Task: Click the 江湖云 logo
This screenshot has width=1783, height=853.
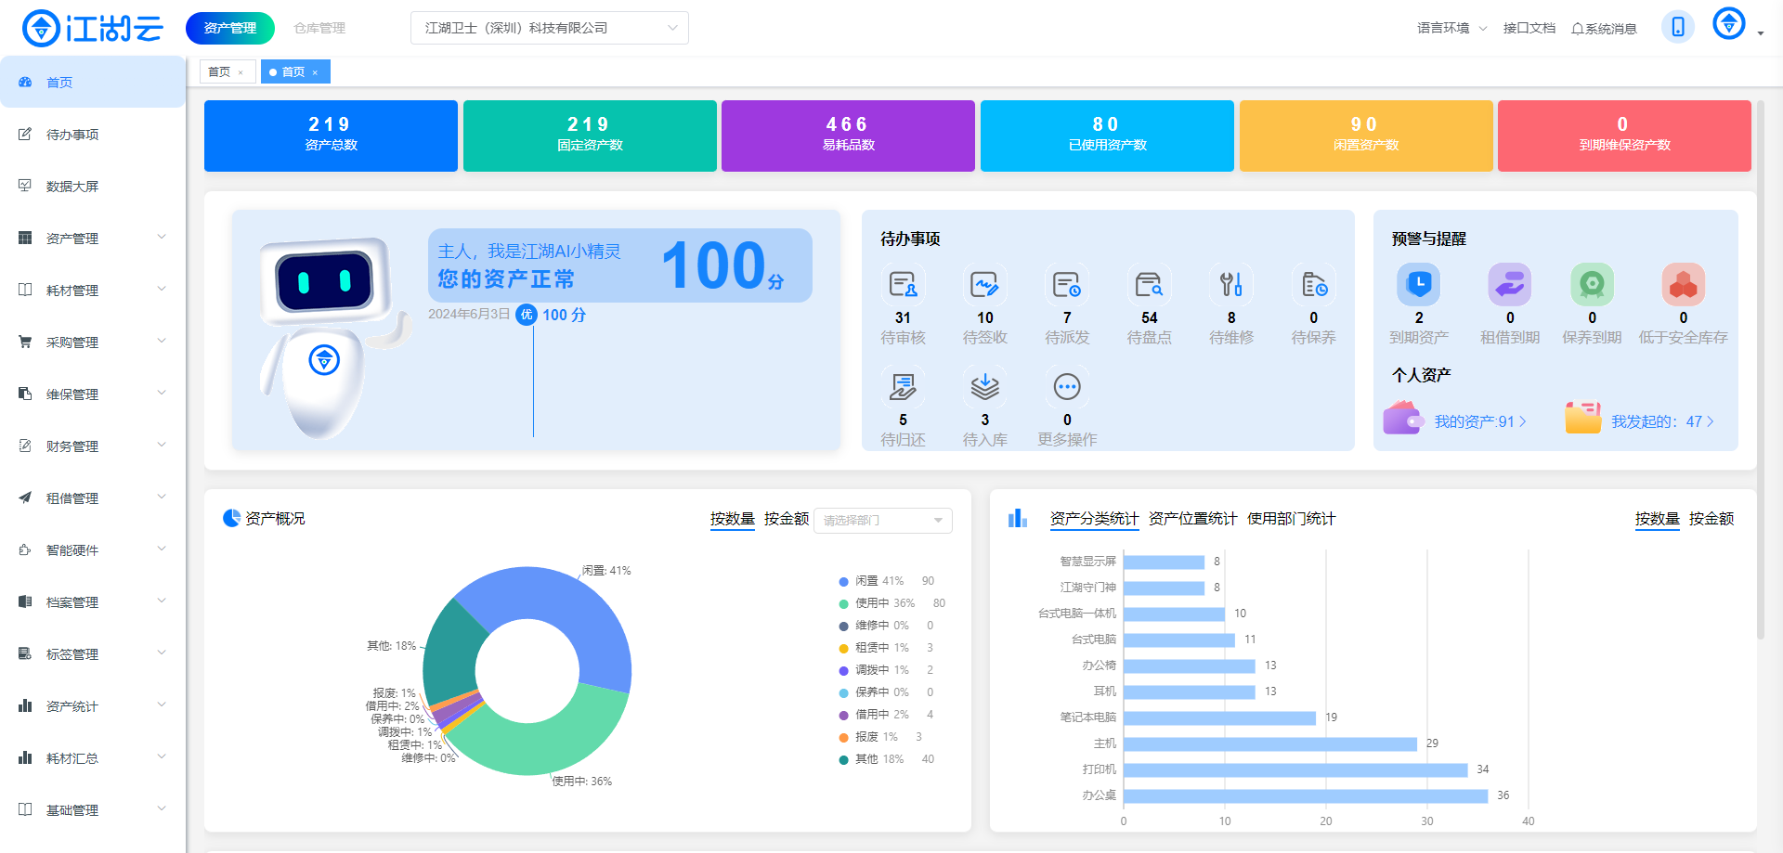Action: click(x=93, y=28)
